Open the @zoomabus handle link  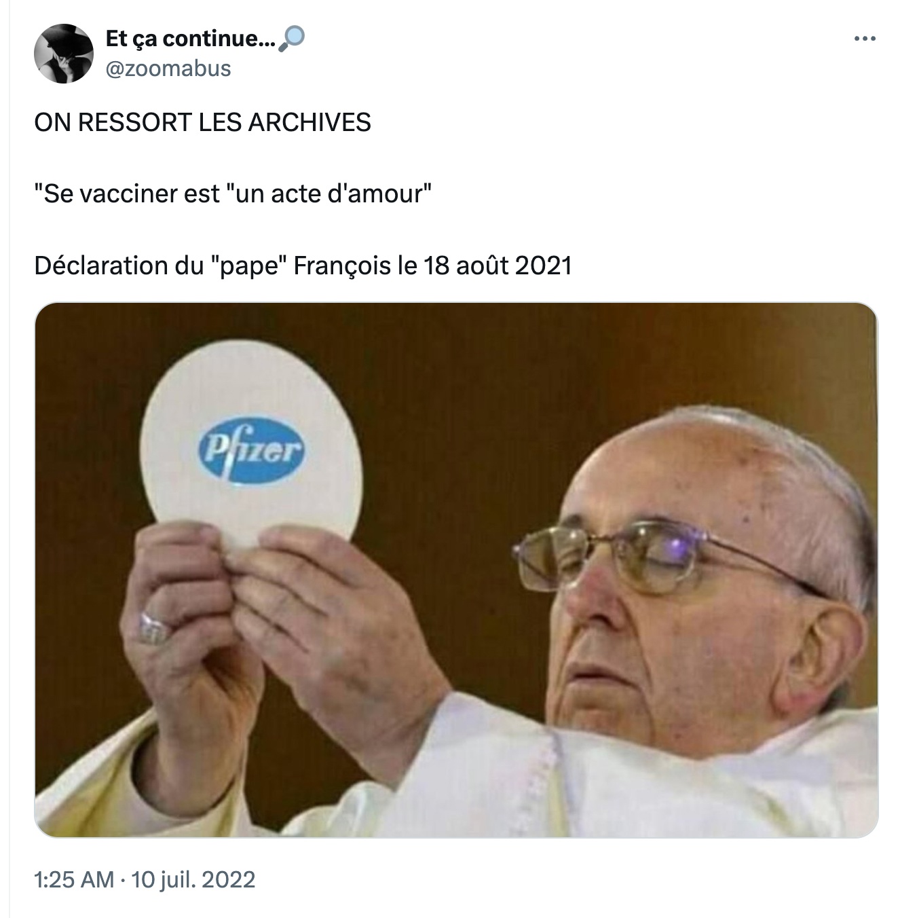pyautogui.click(x=168, y=69)
